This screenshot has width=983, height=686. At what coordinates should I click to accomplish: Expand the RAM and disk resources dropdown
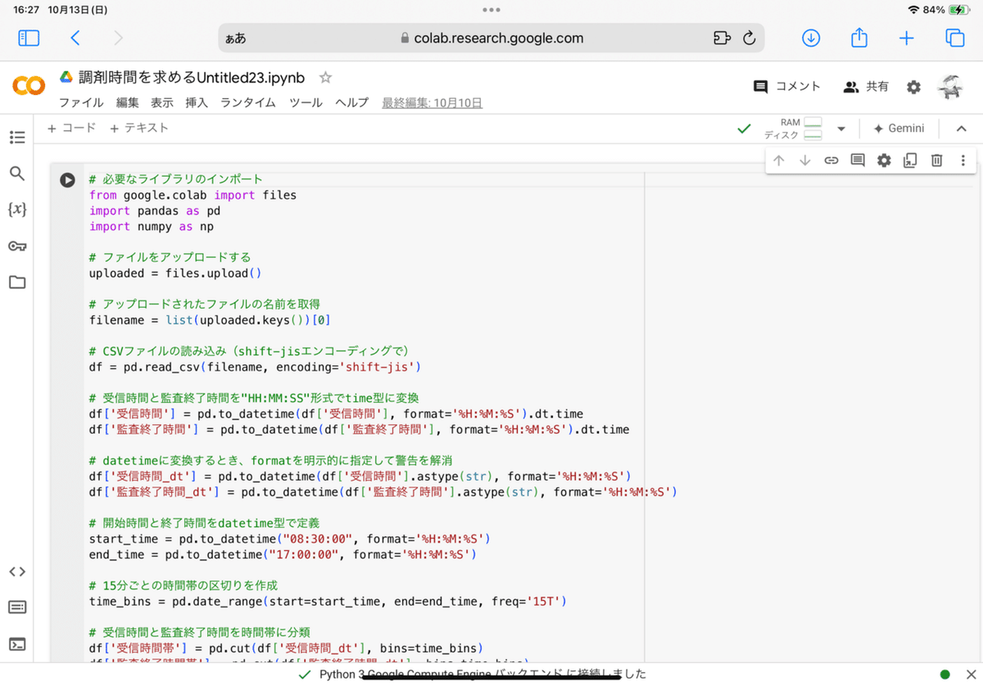pos(840,129)
